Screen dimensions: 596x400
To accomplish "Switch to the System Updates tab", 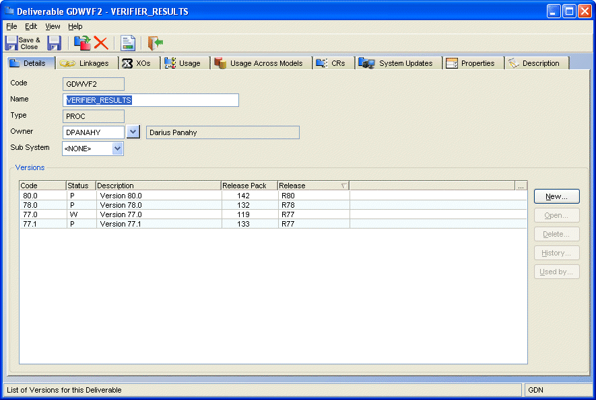I will (x=399, y=63).
